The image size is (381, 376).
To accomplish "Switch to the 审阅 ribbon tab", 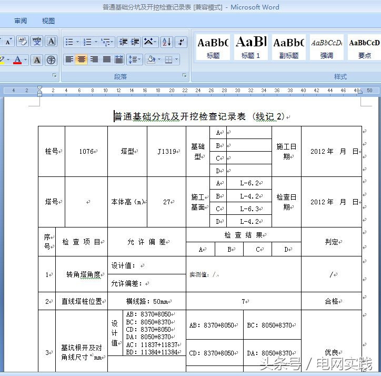I will [x=21, y=21].
